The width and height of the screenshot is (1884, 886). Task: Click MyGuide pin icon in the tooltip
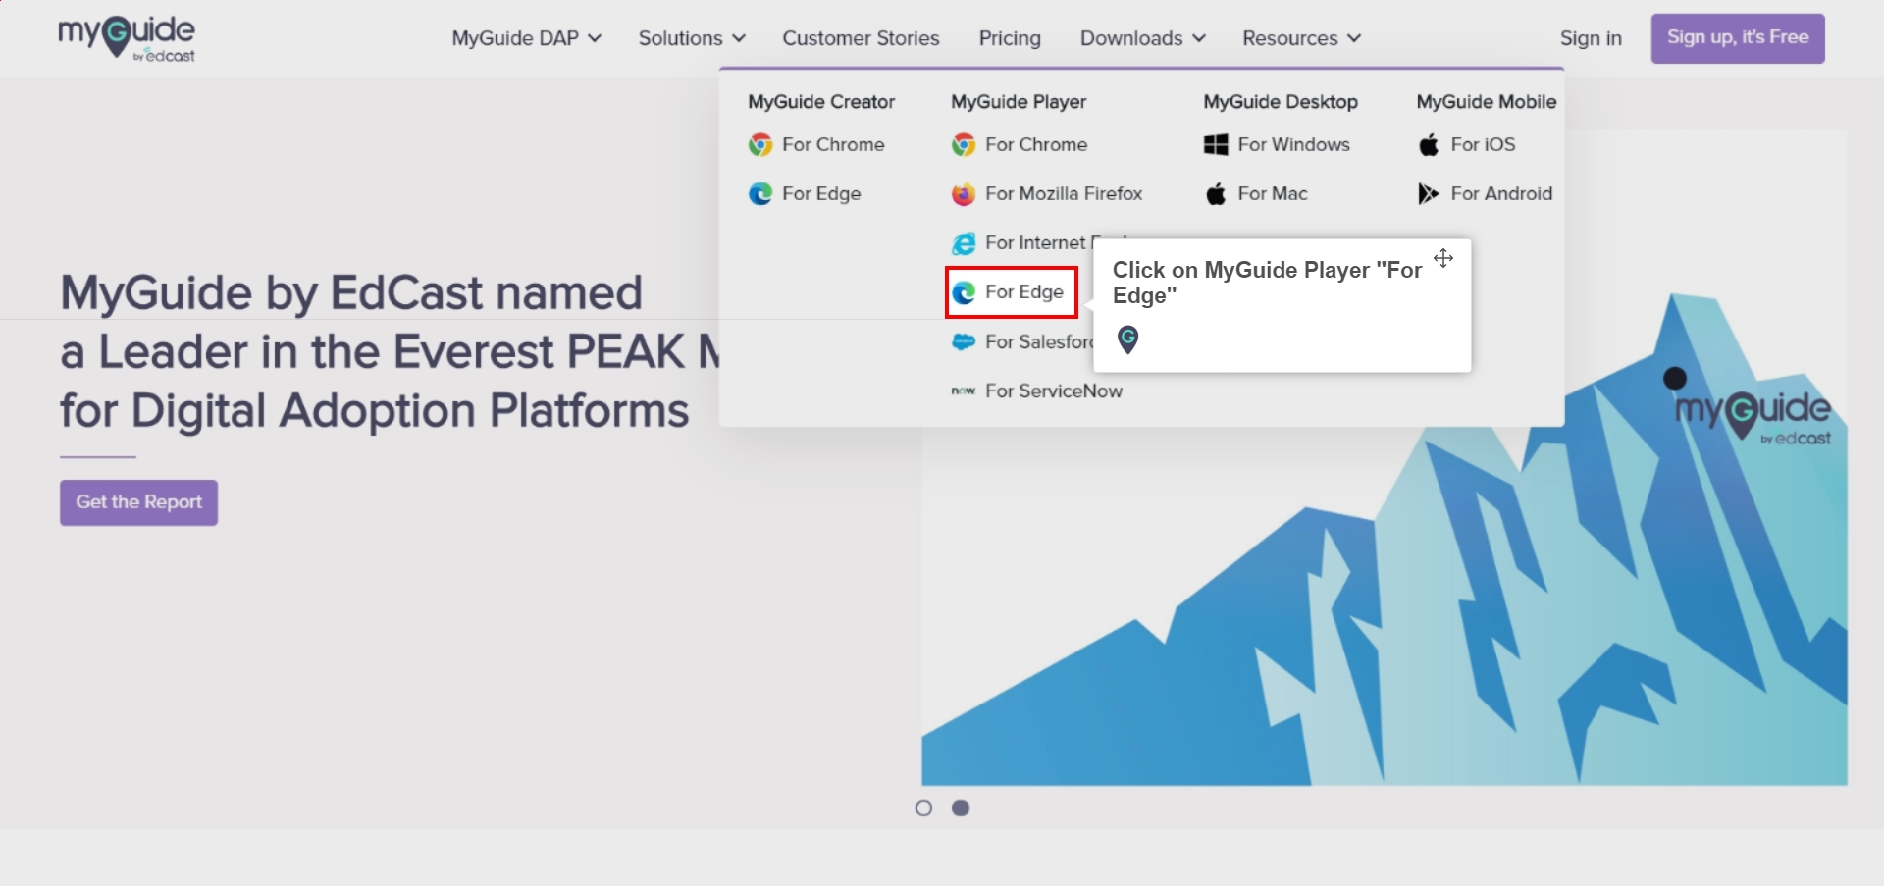pos(1128,339)
